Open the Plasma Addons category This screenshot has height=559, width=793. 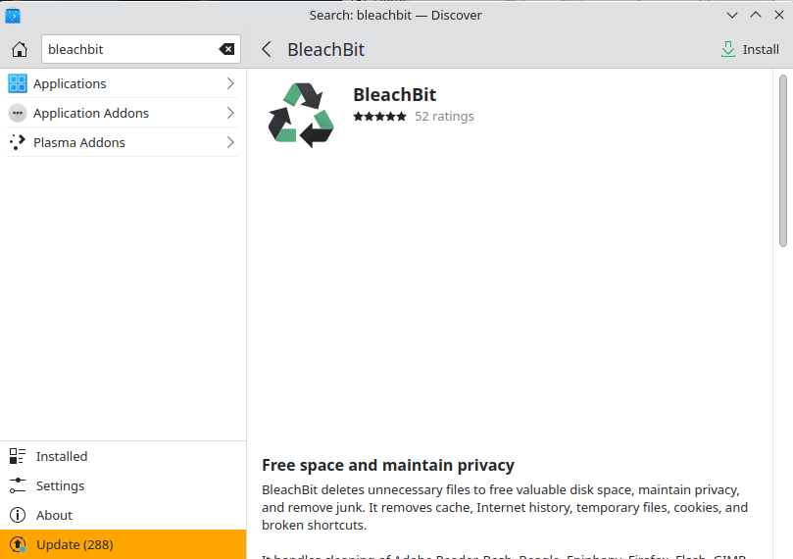[123, 142]
